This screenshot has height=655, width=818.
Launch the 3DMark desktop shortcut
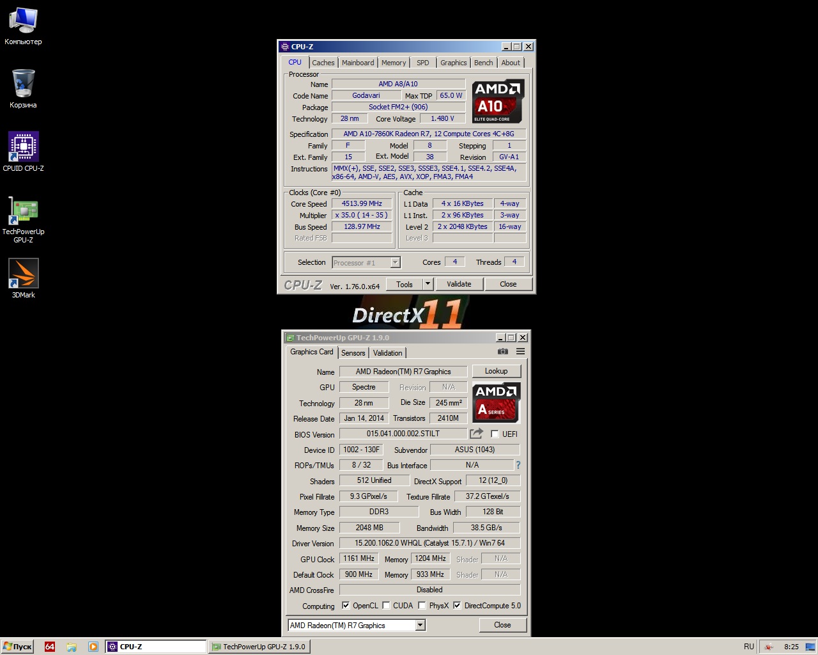pyautogui.click(x=23, y=278)
